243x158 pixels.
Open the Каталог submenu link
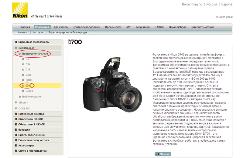[x=22, y=32]
